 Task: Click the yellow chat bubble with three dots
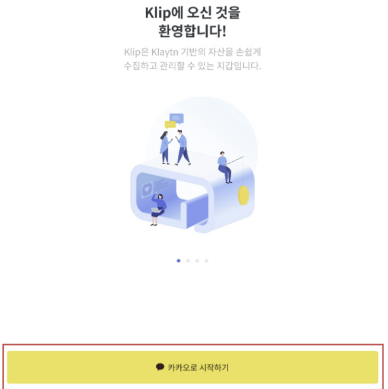pos(170,124)
